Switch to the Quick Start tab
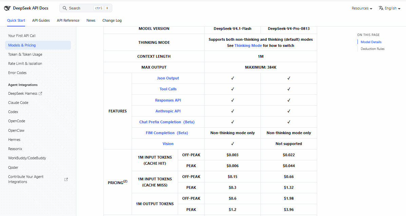406x216 pixels. (x=16, y=20)
